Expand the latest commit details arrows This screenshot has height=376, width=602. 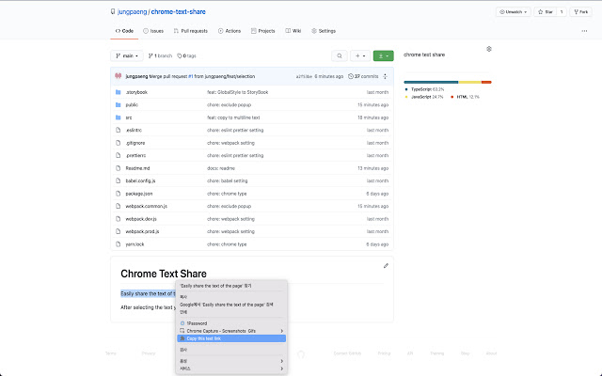[385, 76]
